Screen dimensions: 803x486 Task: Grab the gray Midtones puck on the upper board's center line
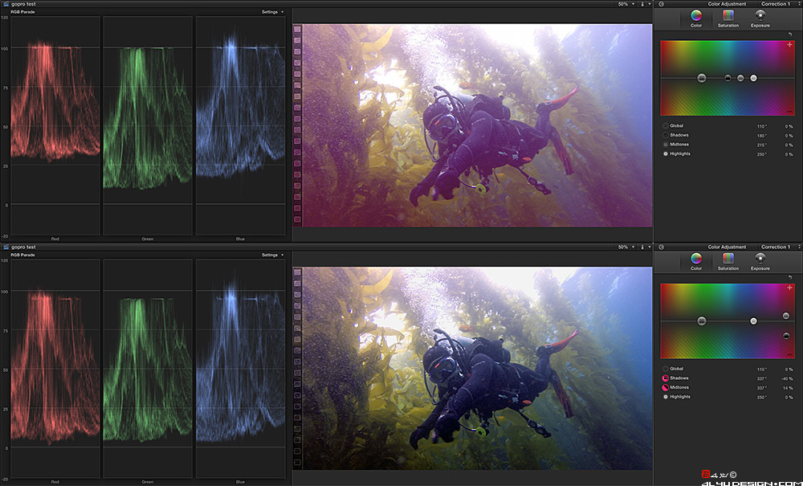click(x=740, y=78)
